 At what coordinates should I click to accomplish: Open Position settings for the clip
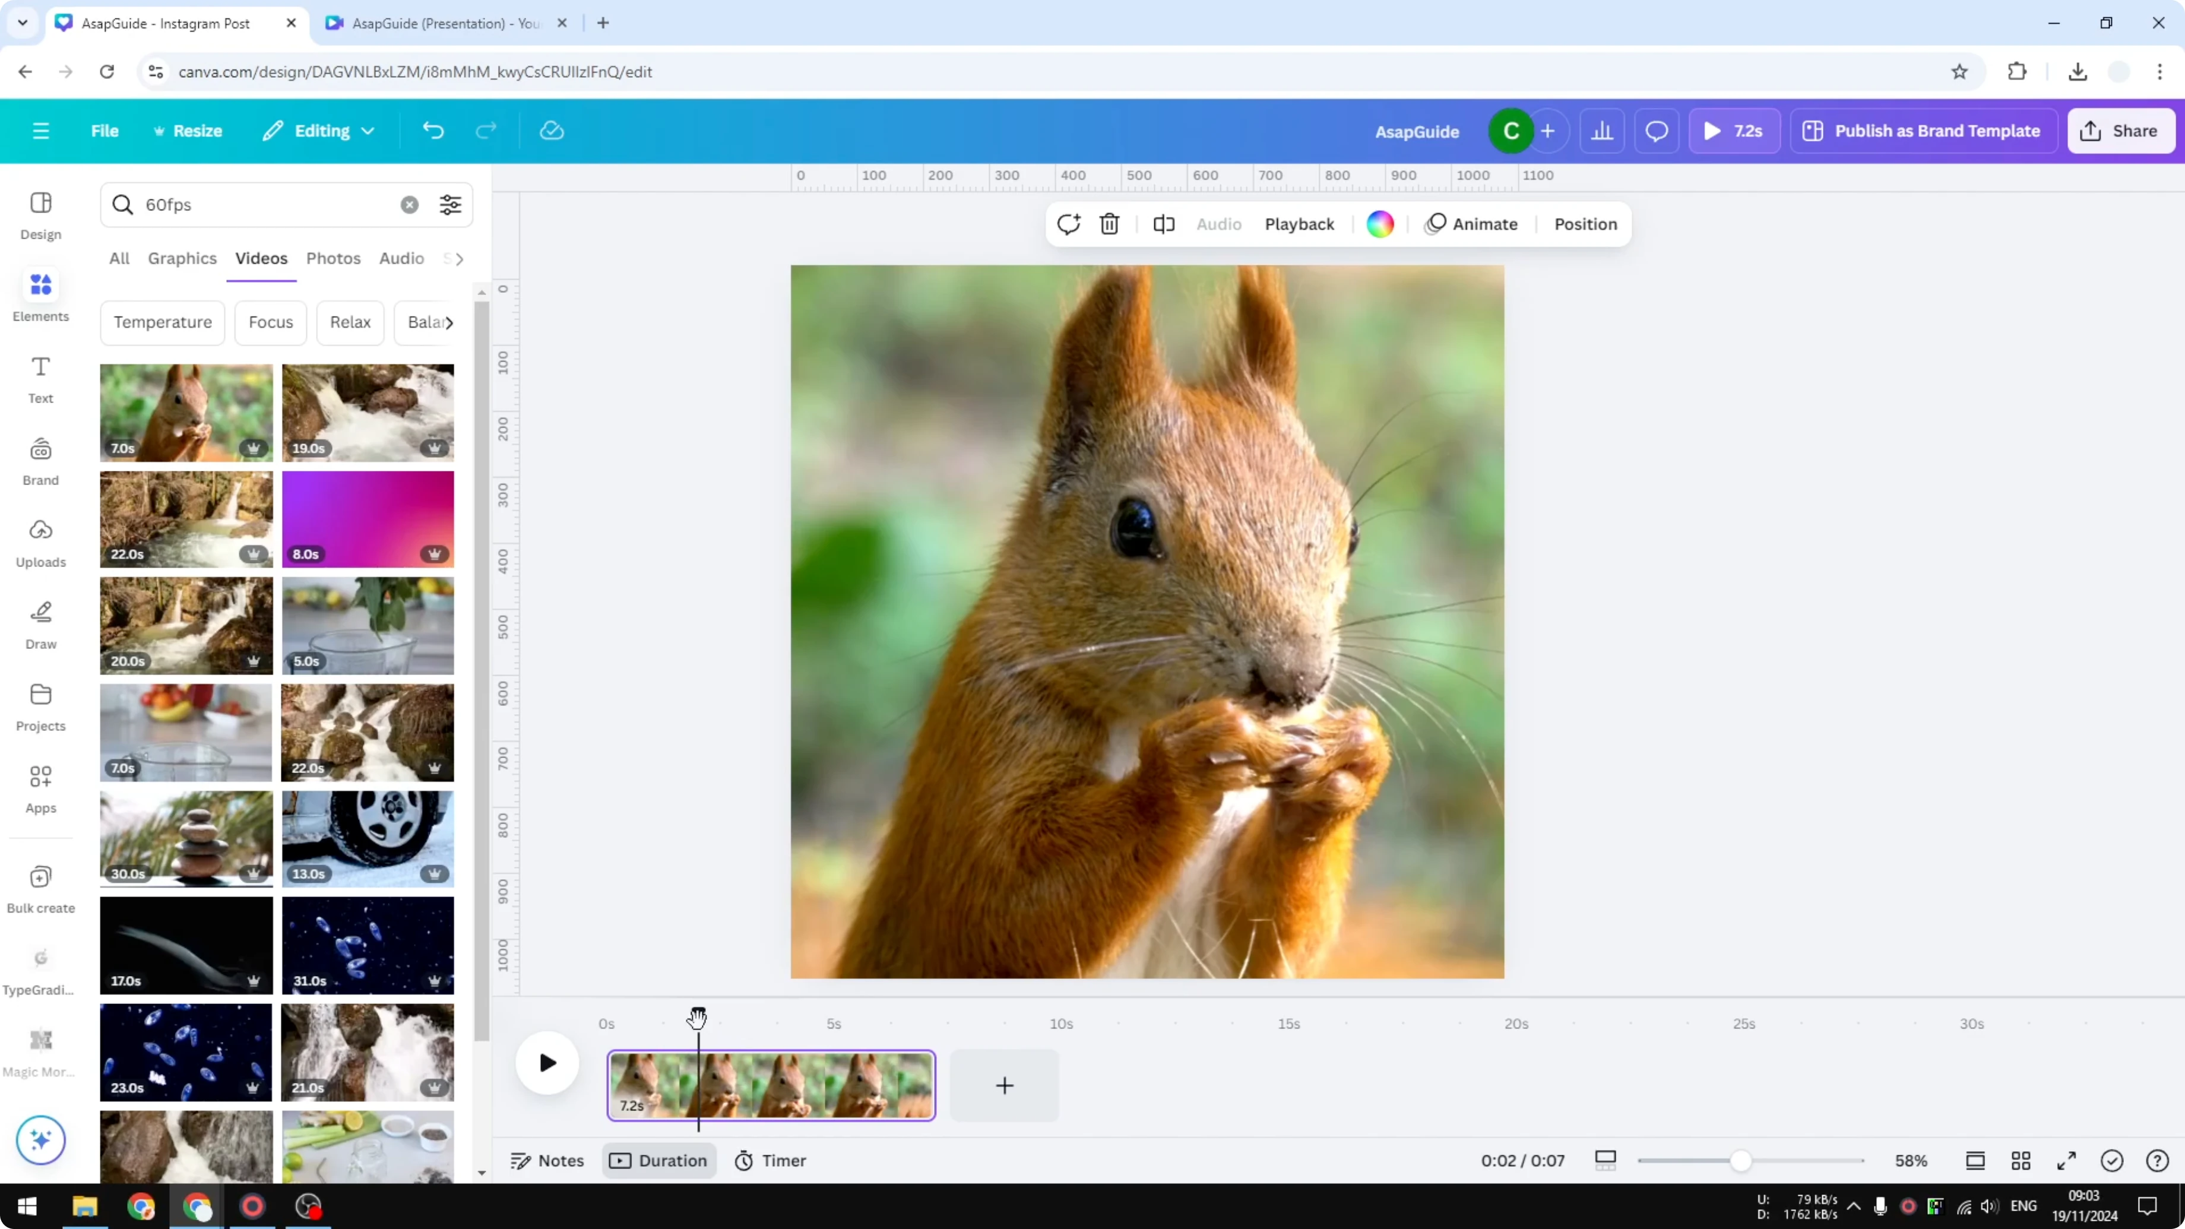1585,224
